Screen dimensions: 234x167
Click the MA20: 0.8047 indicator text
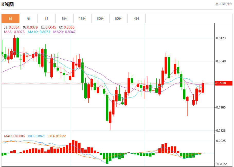coord(65,32)
